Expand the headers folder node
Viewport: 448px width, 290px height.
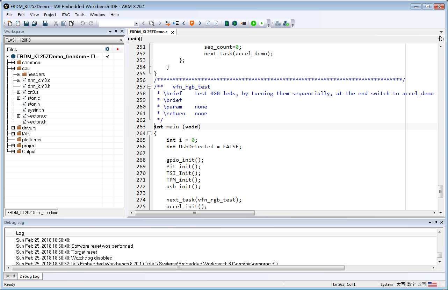(19, 75)
